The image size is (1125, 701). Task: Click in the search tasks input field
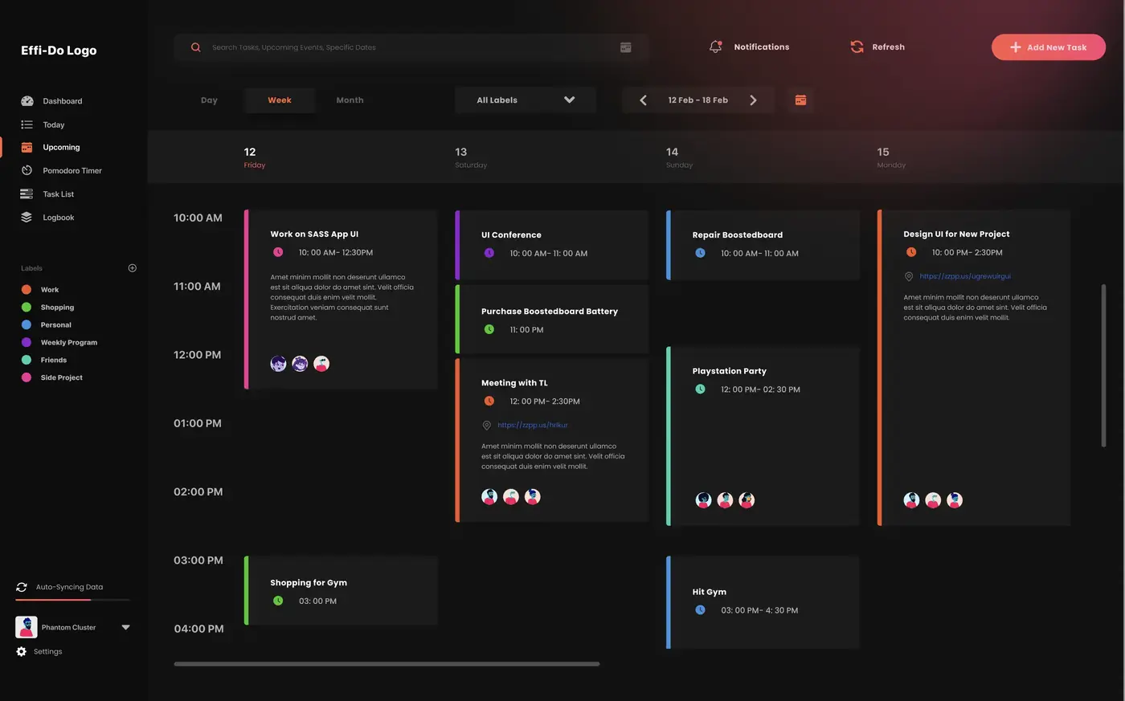coord(410,47)
